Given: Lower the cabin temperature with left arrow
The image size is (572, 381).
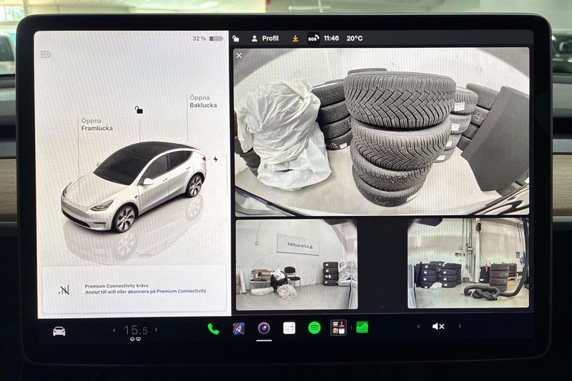Looking at the screenshot, I should point(114,330).
